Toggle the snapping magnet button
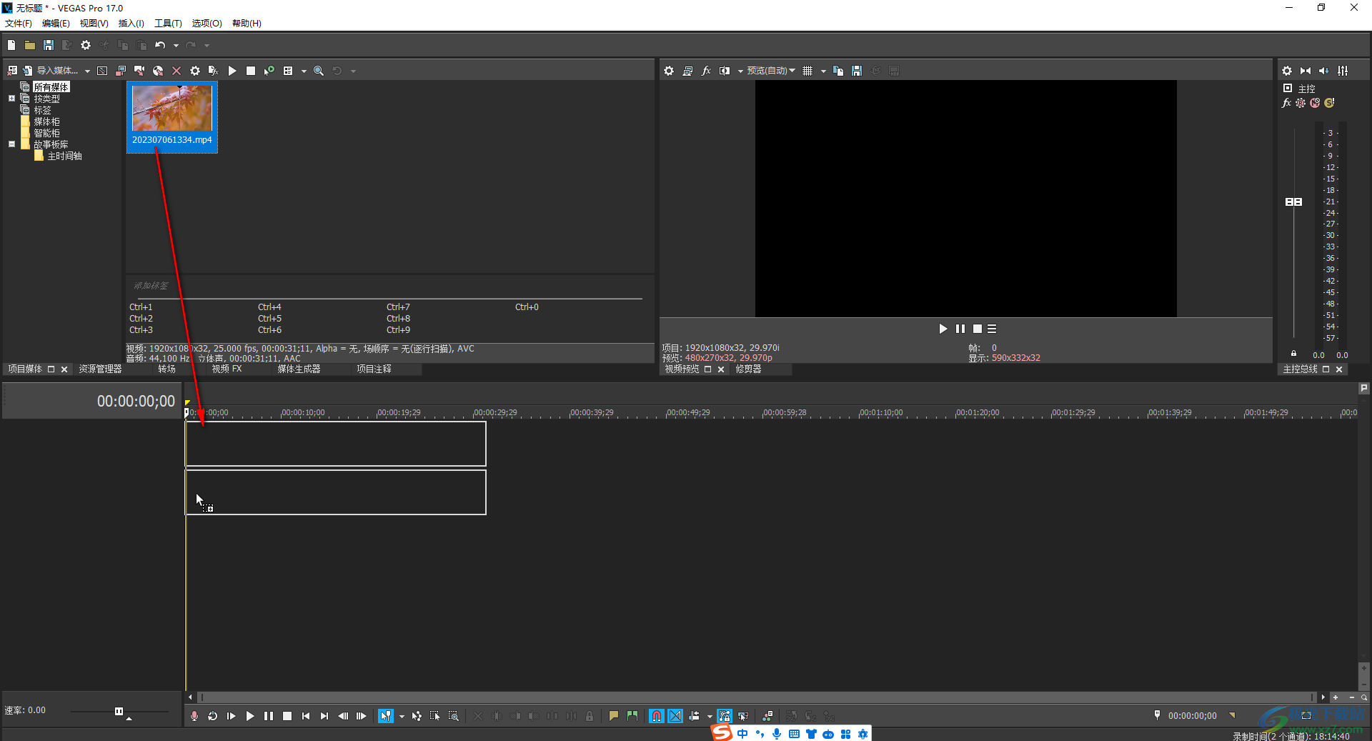This screenshot has width=1372, height=741. (x=656, y=716)
